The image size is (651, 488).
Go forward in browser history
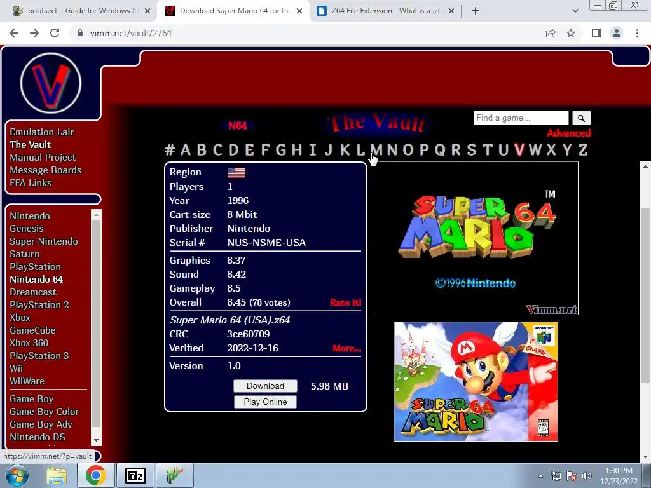pos(34,33)
